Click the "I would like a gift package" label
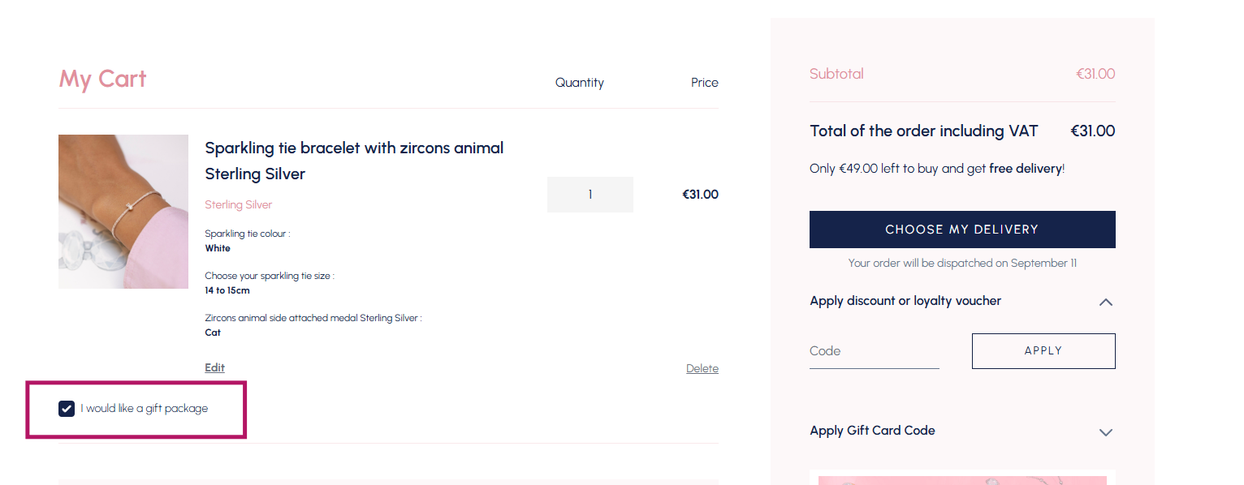This screenshot has height=485, width=1244. coord(145,409)
